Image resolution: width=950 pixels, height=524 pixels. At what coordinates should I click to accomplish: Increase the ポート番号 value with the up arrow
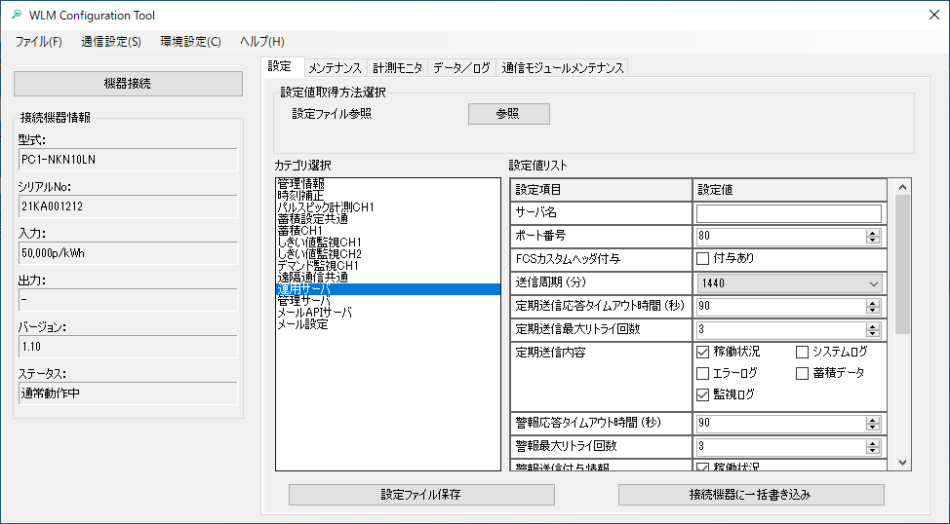pyautogui.click(x=873, y=233)
